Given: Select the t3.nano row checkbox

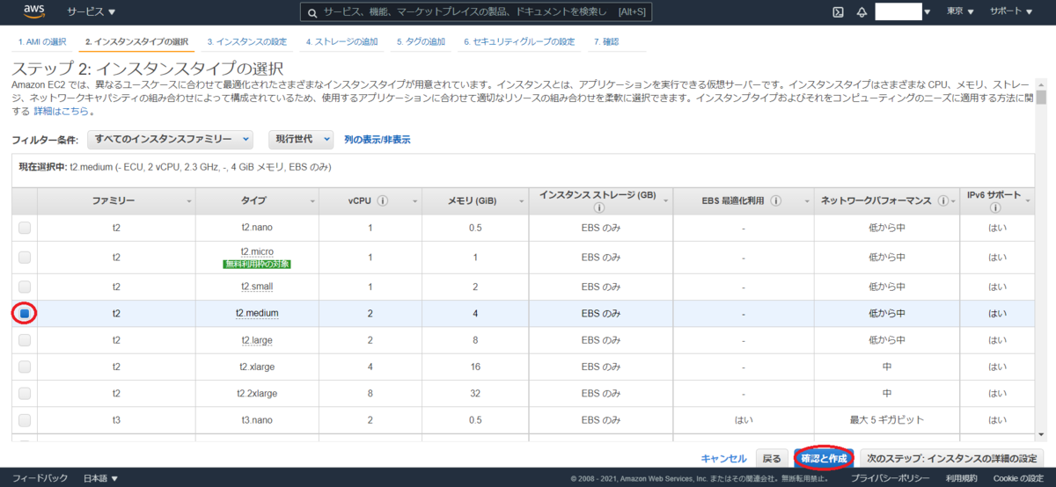Looking at the screenshot, I should pos(25,420).
